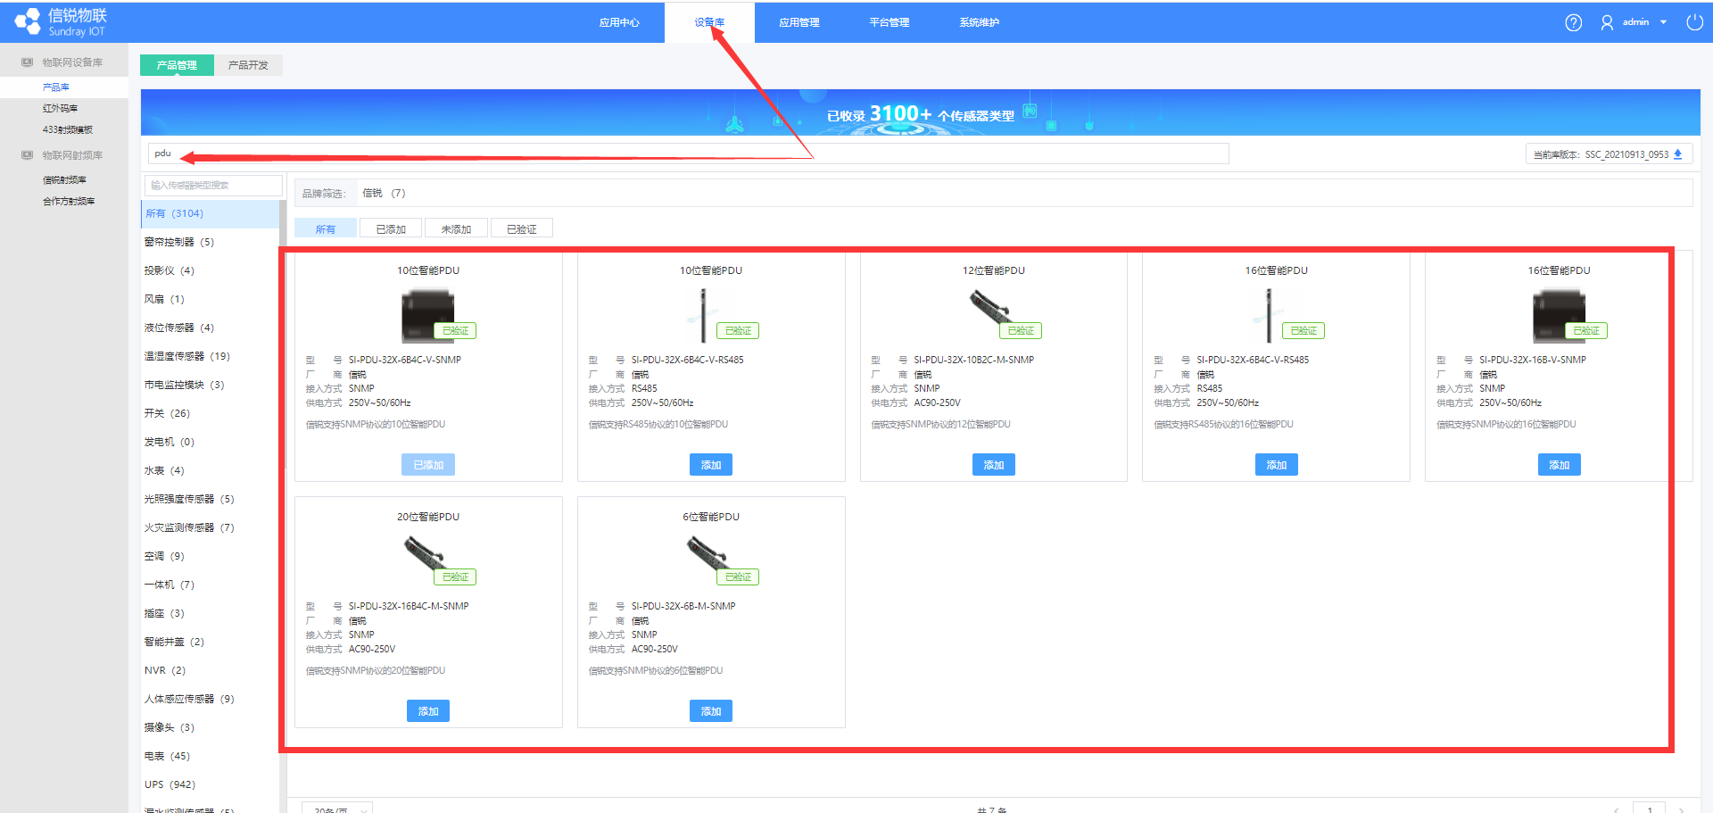Viewport: 1713px width, 813px height.
Task: Select the 未添加 filter tab
Action: [456, 229]
